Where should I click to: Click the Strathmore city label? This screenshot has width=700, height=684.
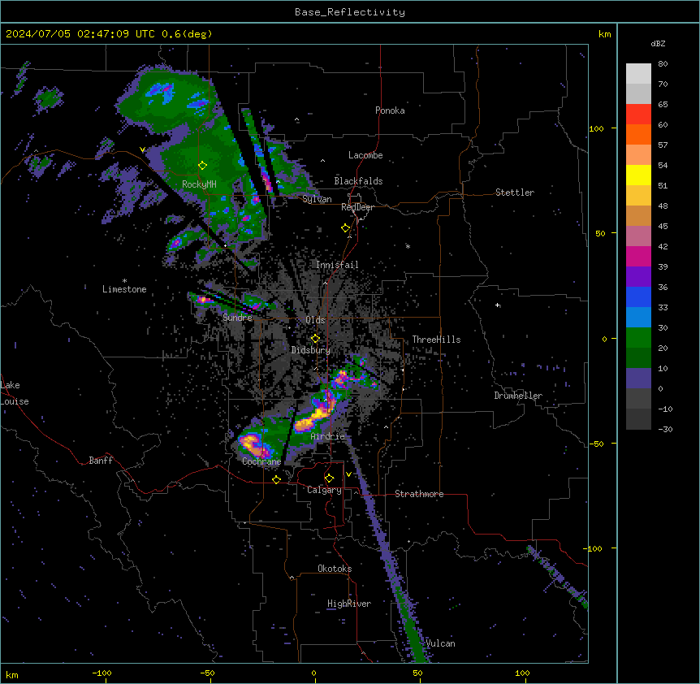pyautogui.click(x=419, y=494)
